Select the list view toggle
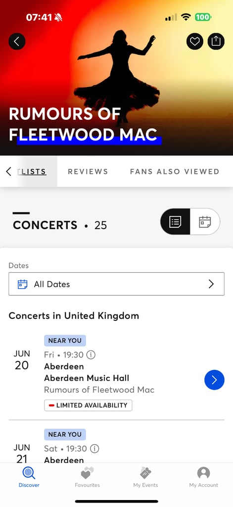The height and width of the screenshot is (507, 233). coord(175,222)
